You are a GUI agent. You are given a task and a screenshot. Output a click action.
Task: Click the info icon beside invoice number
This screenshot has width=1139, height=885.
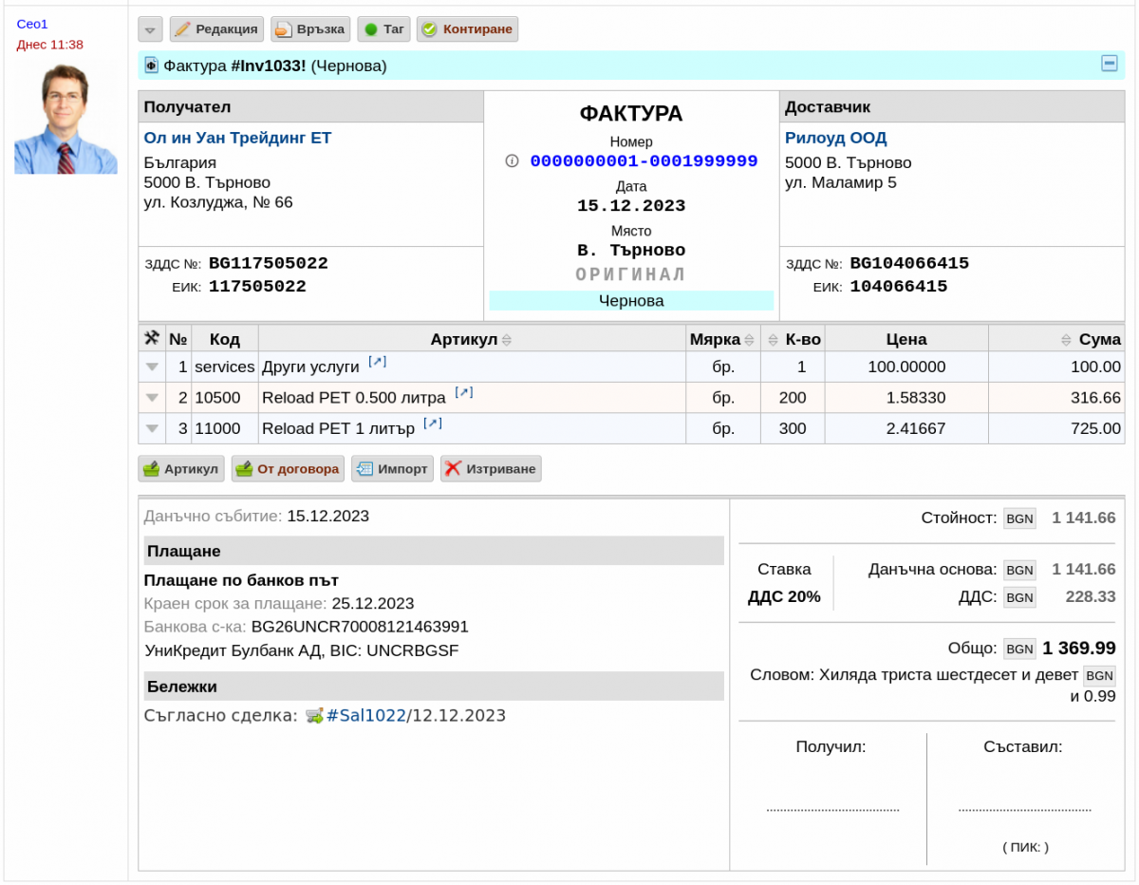point(513,161)
